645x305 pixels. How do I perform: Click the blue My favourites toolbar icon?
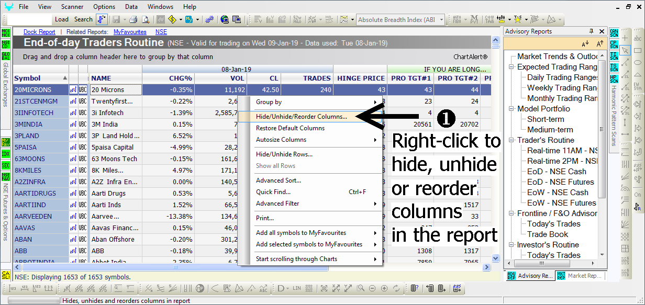point(189,19)
